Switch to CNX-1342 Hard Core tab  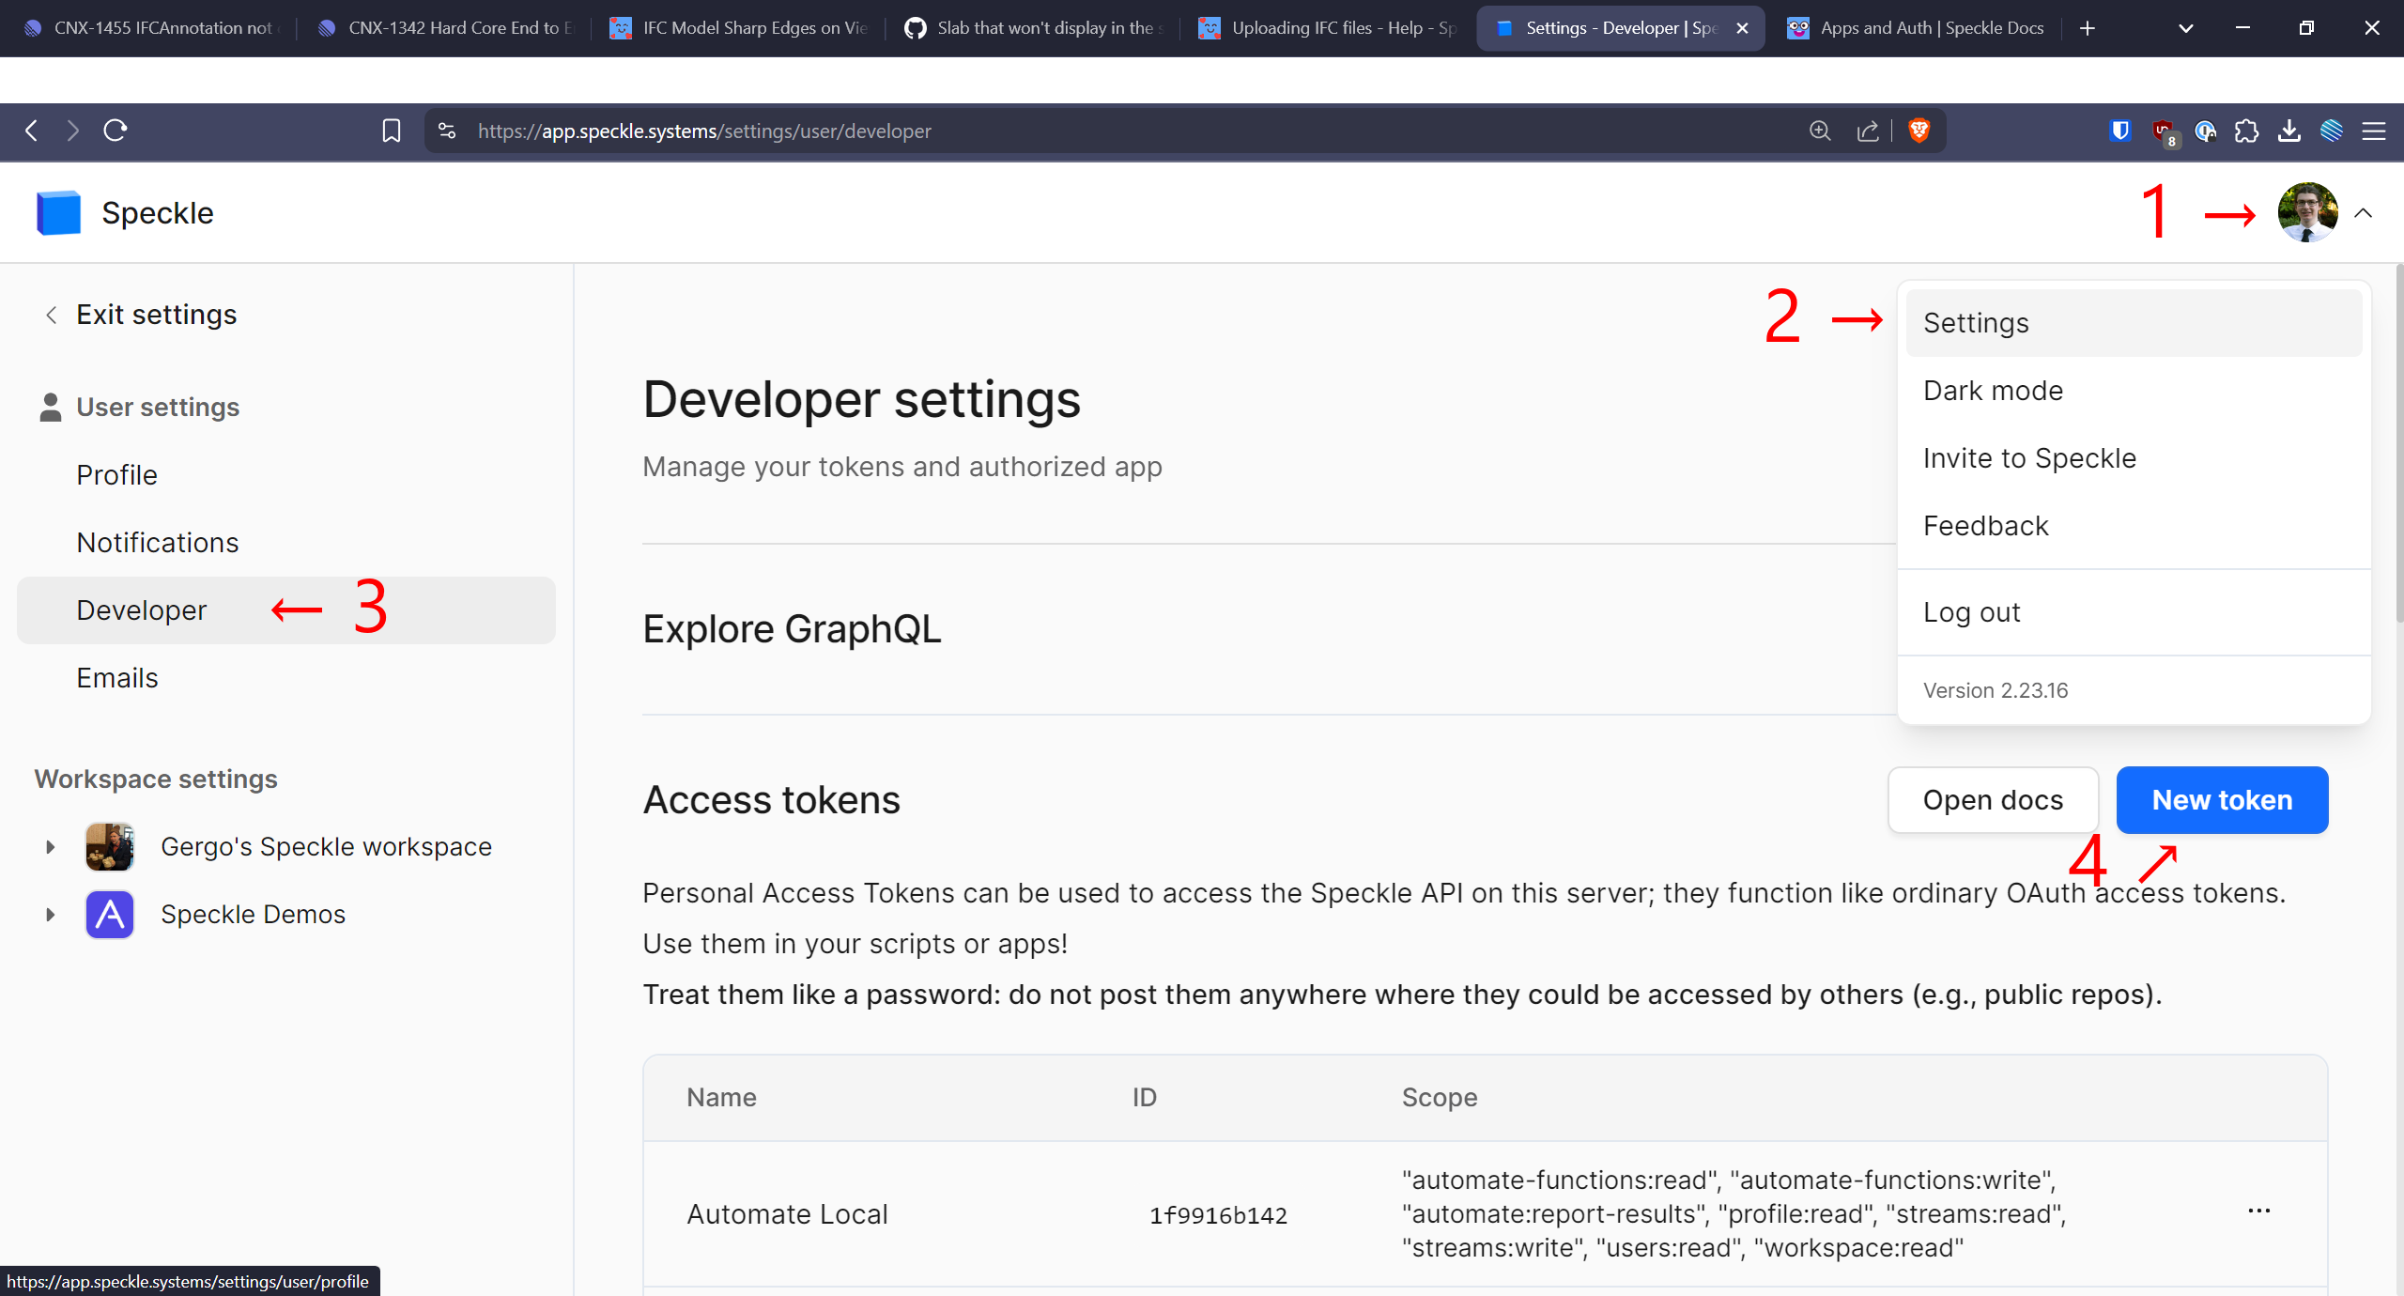446,28
